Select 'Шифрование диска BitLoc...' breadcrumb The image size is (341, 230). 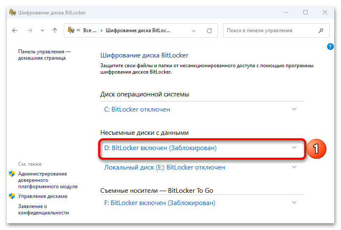pos(138,30)
